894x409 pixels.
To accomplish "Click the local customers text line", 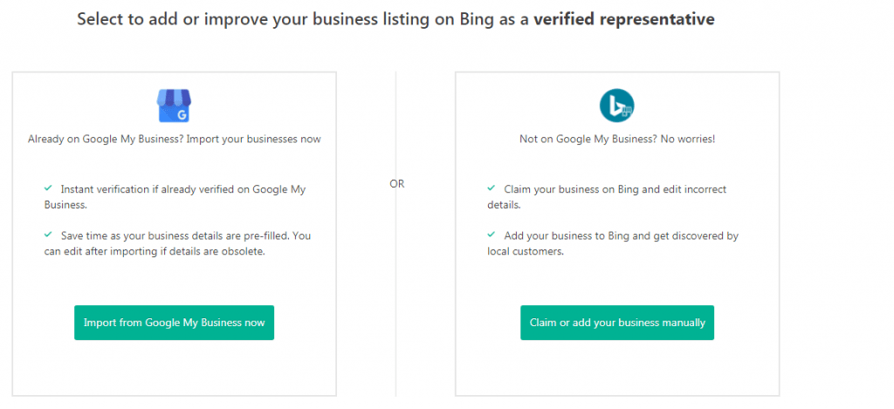I will 526,251.
